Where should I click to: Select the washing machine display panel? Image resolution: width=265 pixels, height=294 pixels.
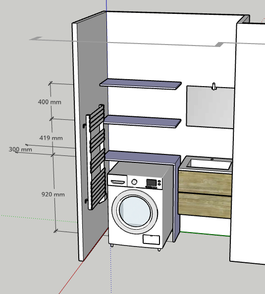[x=152, y=183]
